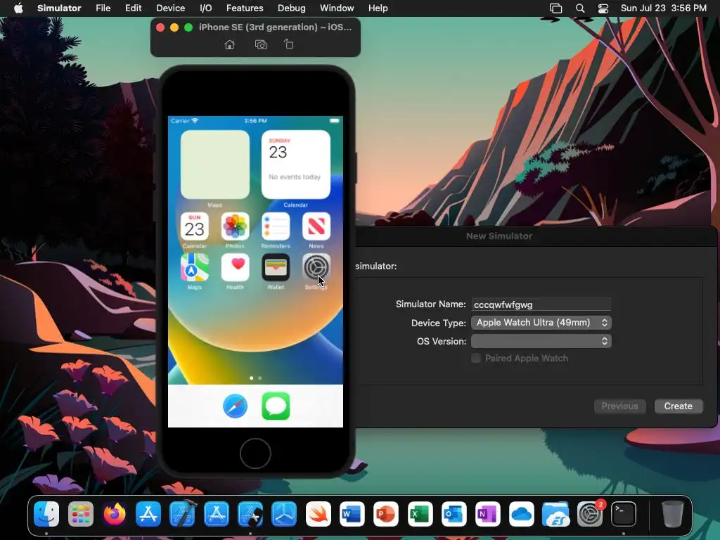Click the Create button
The width and height of the screenshot is (720, 540).
(679, 406)
